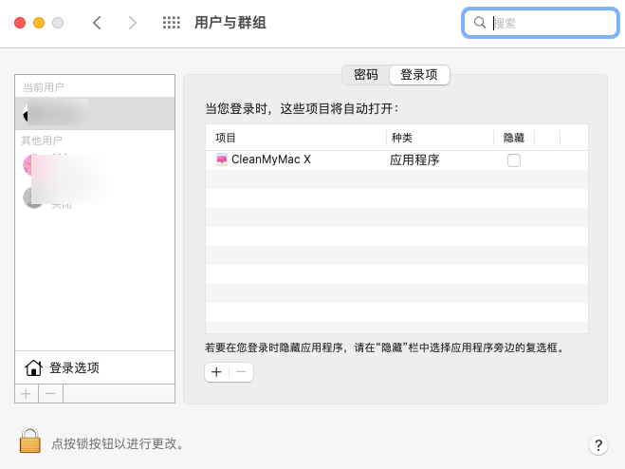Click the 搜索 search input field
This screenshot has height=469, width=625.
[540, 23]
